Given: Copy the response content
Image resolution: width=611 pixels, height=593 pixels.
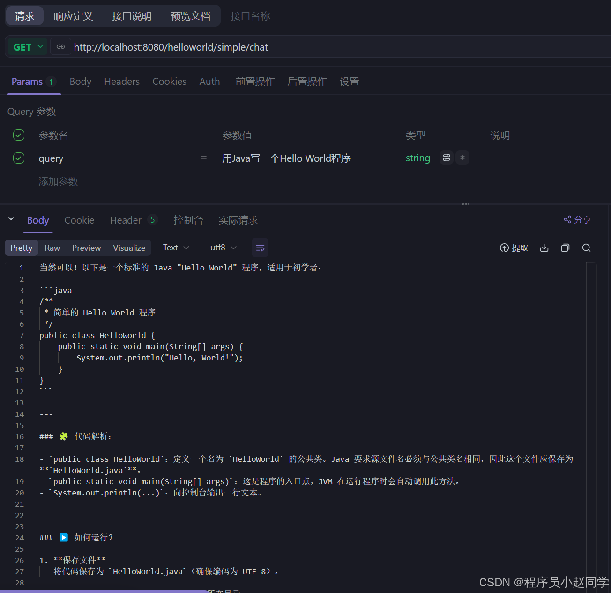Looking at the screenshot, I should [x=565, y=248].
